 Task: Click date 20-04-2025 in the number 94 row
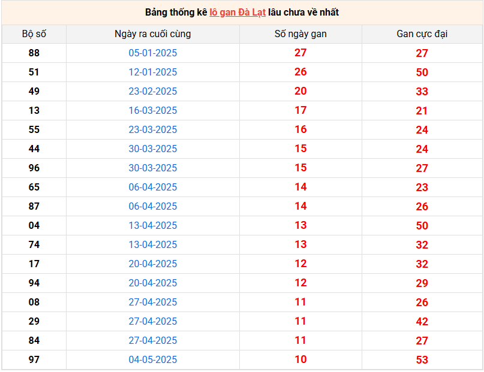pyautogui.click(x=153, y=283)
